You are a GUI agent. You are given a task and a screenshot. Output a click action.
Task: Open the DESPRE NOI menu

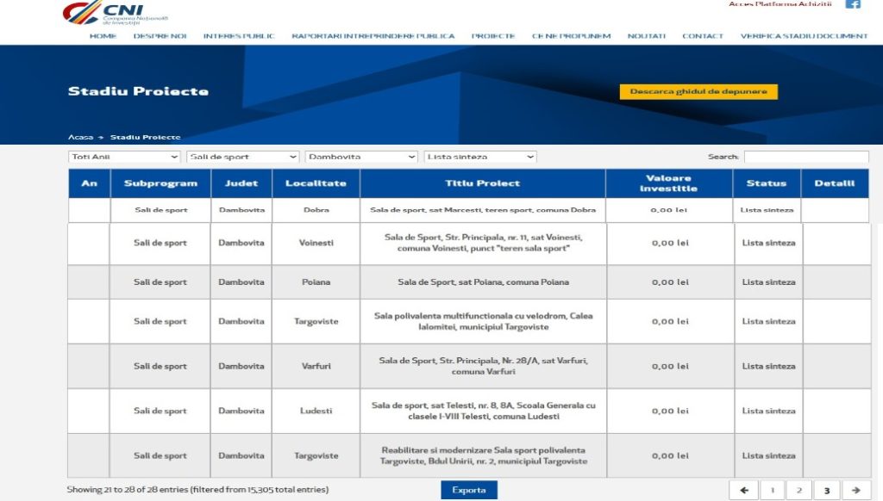(160, 36)
